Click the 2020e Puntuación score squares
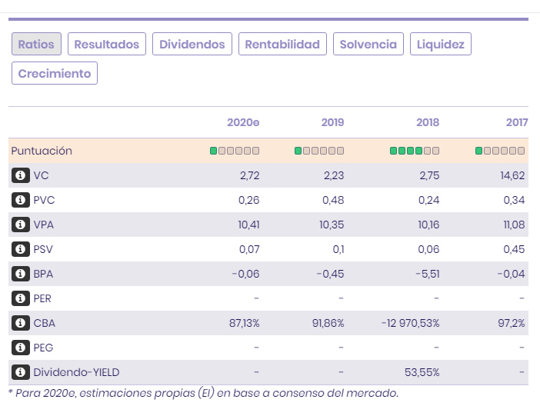This screenshot has width=540, height=416. 235,151
